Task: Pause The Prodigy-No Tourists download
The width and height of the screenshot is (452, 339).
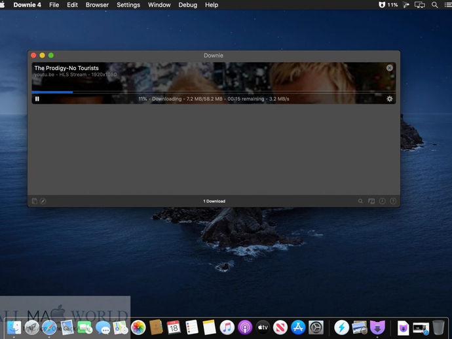Action: pos(37,99)
